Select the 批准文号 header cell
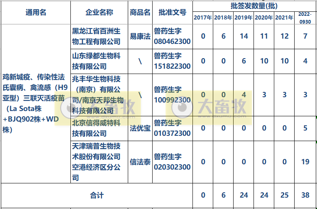Screen dimensions: 317x209 [173, 13]
